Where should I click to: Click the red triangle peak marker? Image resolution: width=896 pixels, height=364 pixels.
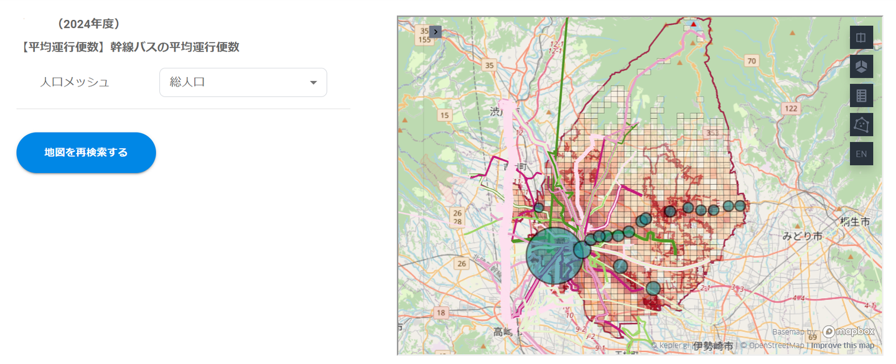693,25
